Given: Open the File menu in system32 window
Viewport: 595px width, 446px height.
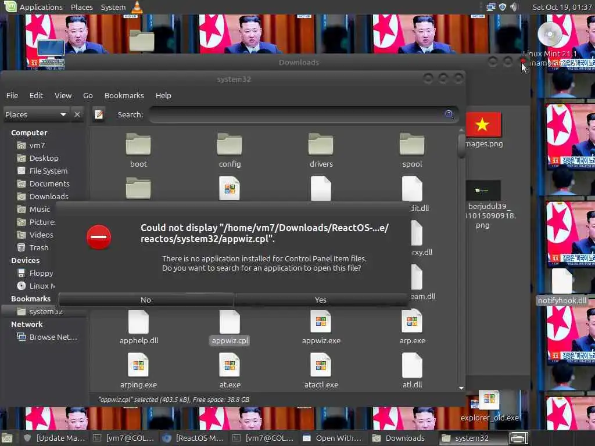Looking at the screenshot, I should tap(12, 96).
